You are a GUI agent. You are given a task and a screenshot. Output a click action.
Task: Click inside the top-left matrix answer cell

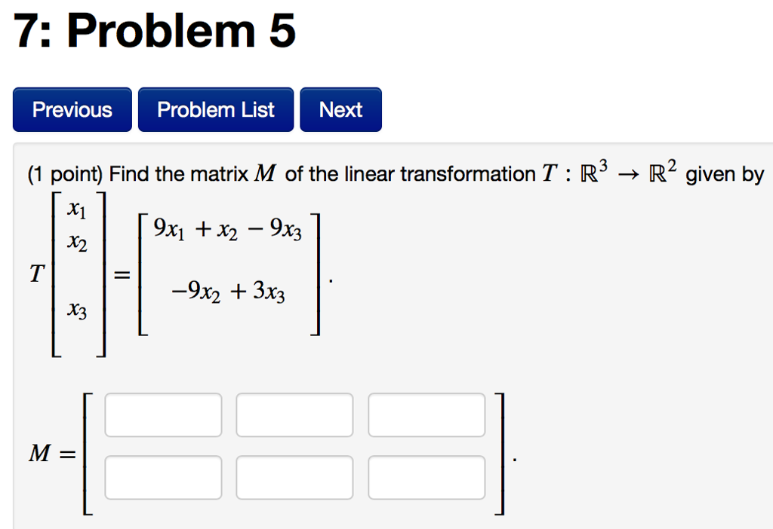coord(163,414)
